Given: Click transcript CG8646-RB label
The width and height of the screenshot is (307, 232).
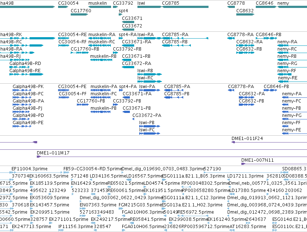Looking at the screenshot, I should tap(268, 35).
